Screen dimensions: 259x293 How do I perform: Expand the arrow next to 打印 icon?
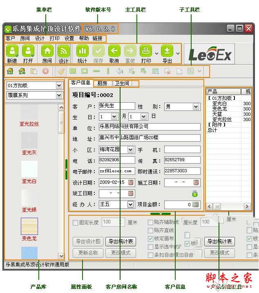click(157, 54)
